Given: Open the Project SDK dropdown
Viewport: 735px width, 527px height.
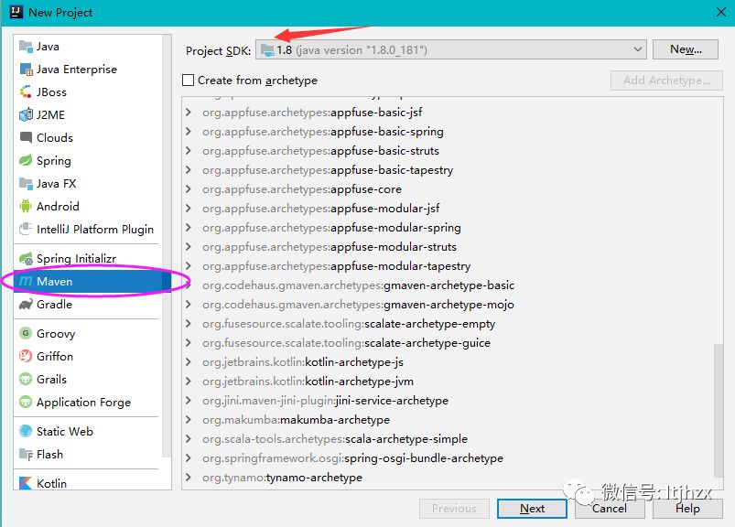Looking at the screenshot, I should coord(637,49).
